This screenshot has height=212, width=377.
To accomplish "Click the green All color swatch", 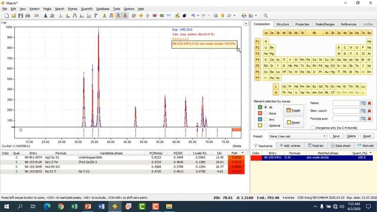I will point(260,107).
